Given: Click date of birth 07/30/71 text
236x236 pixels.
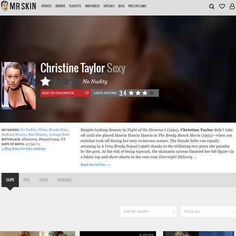Looking at the screenshot, I should [32, 144].
